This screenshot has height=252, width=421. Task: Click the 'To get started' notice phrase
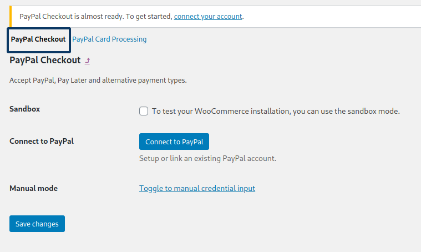click(x=149, y=16)
